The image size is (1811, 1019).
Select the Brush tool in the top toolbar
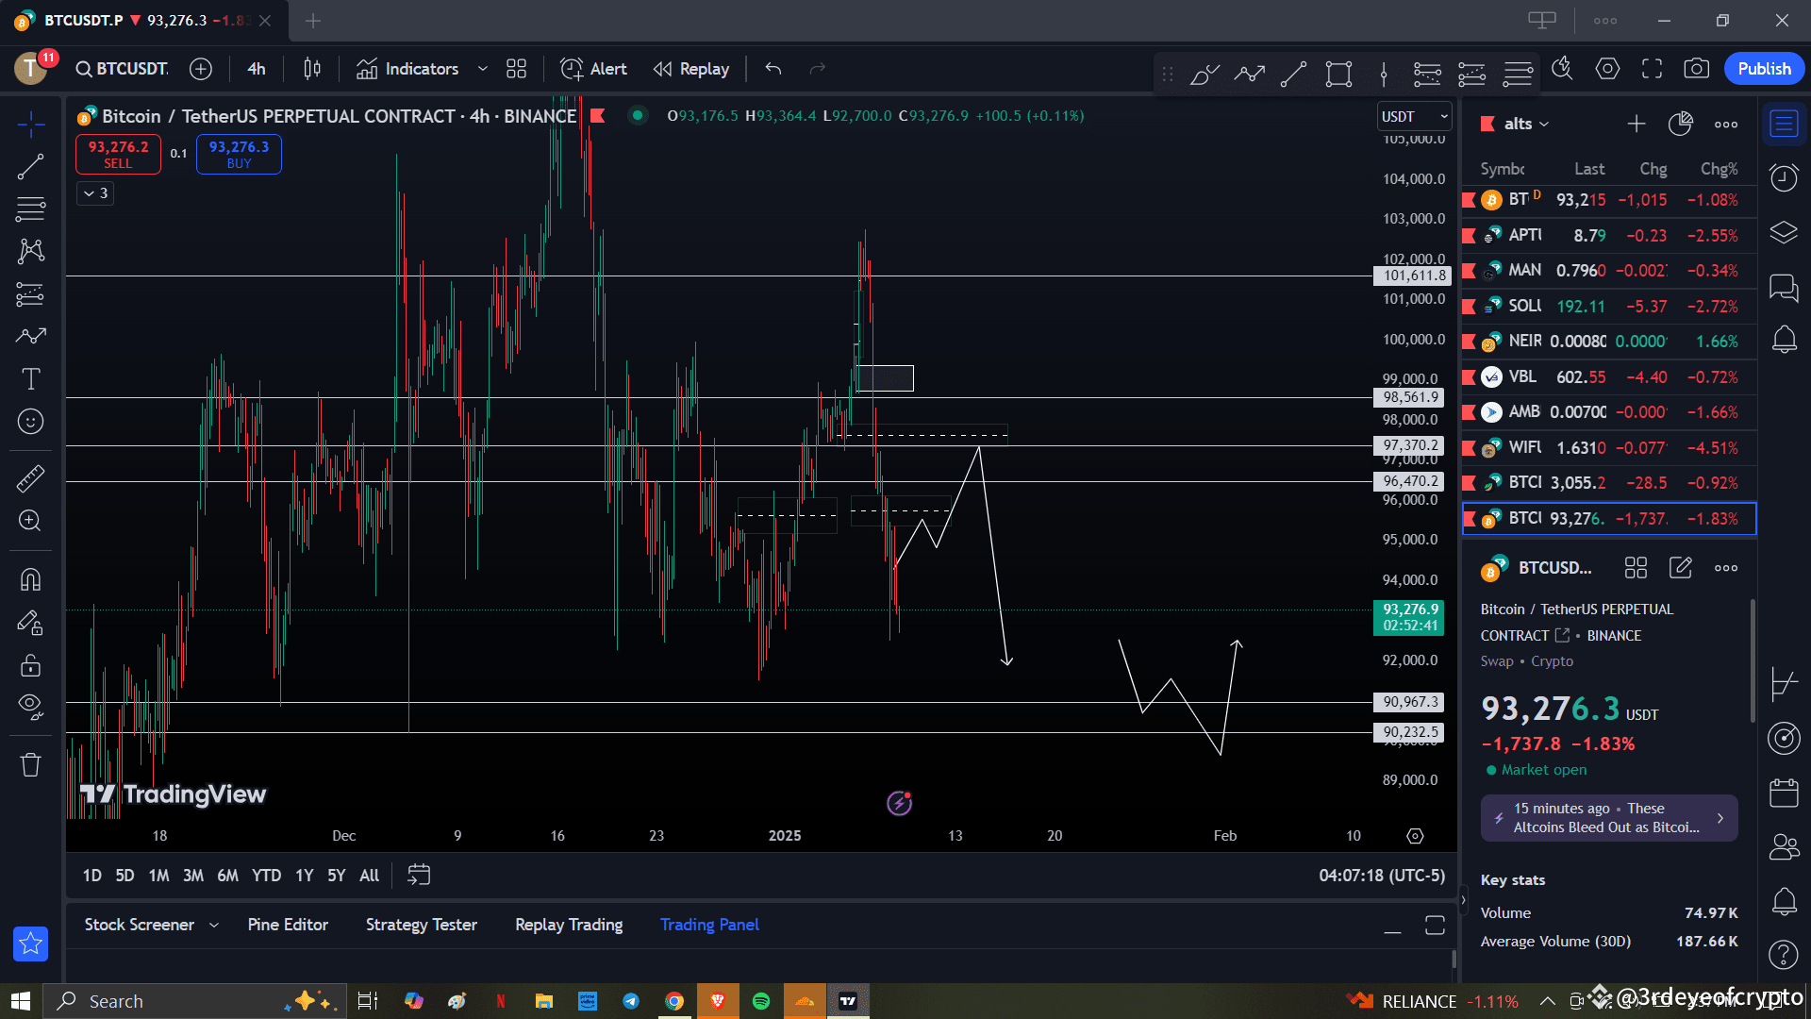(1204, 74)
